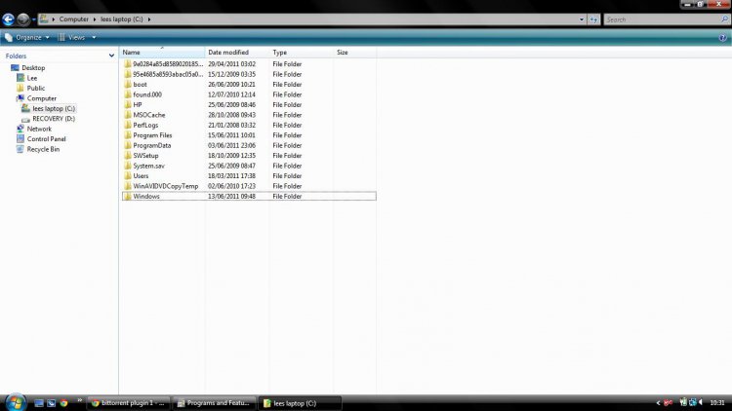Viewport: 732px width, 411px height.
Task: Select the System.sav folder icon
Action: (x=128, y=166)
